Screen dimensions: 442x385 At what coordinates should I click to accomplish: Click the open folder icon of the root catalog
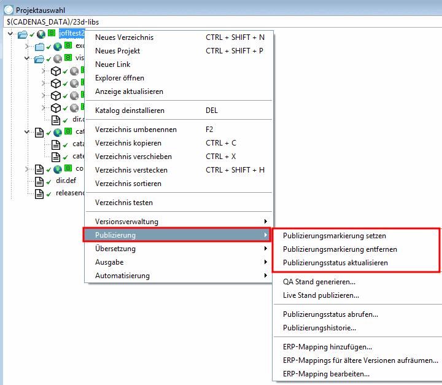[x=23, y=34]
